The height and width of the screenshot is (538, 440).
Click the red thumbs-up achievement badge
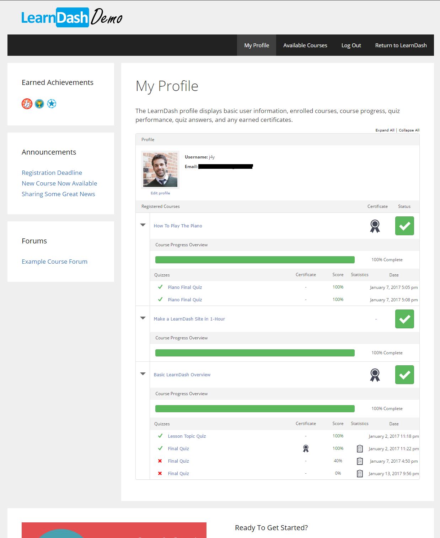(27, 104)
